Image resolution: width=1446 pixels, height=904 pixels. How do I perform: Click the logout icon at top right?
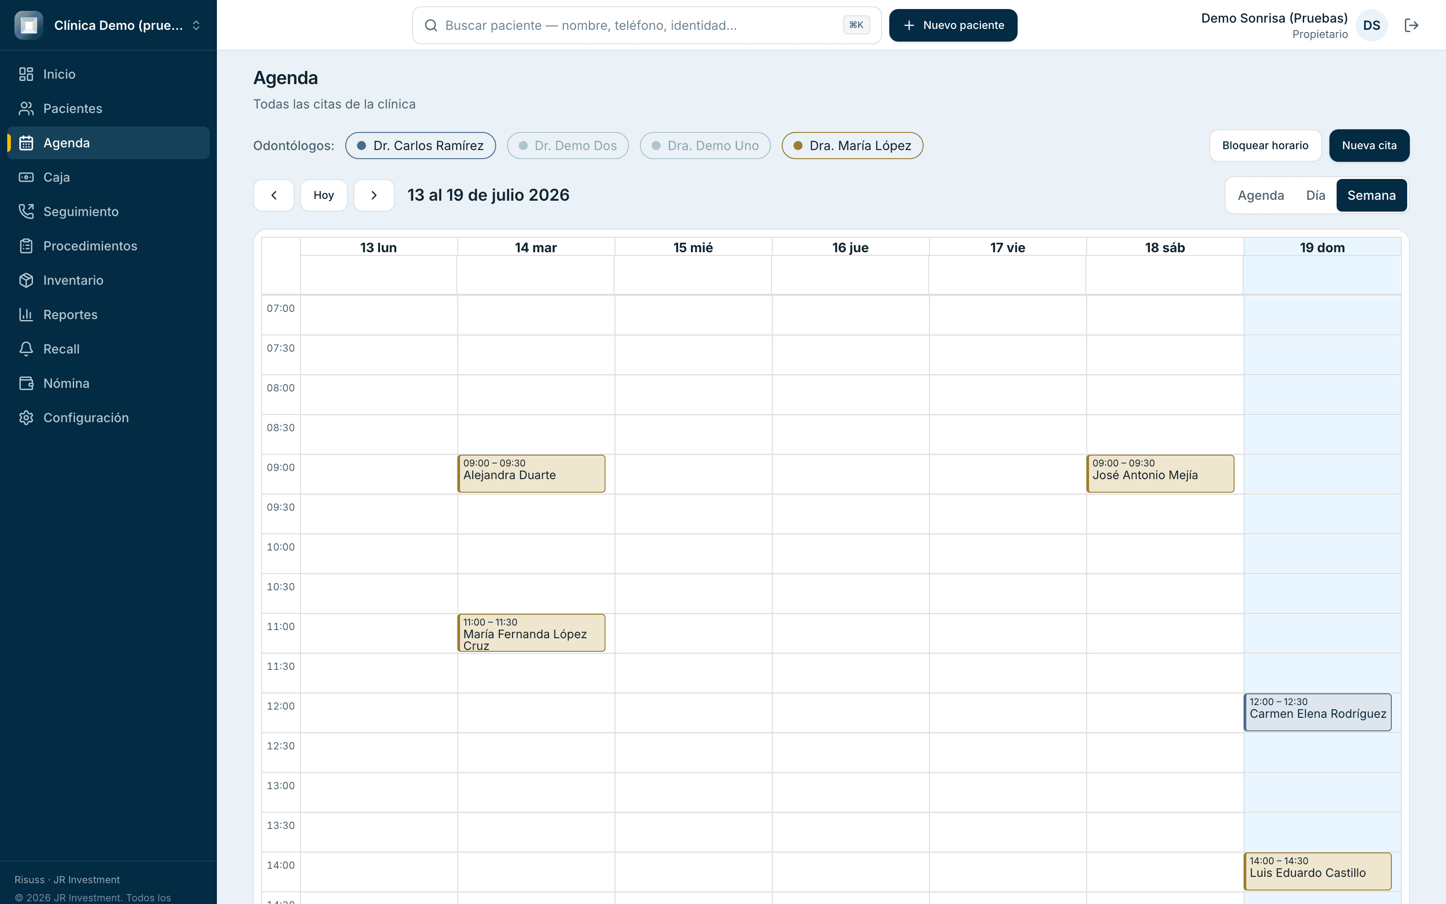1411,25
